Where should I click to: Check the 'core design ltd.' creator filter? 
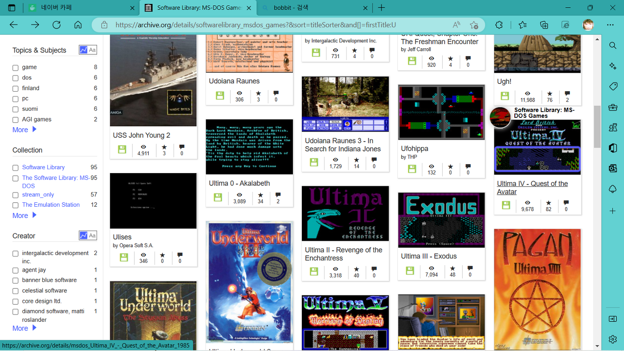[x=16, y=302]
